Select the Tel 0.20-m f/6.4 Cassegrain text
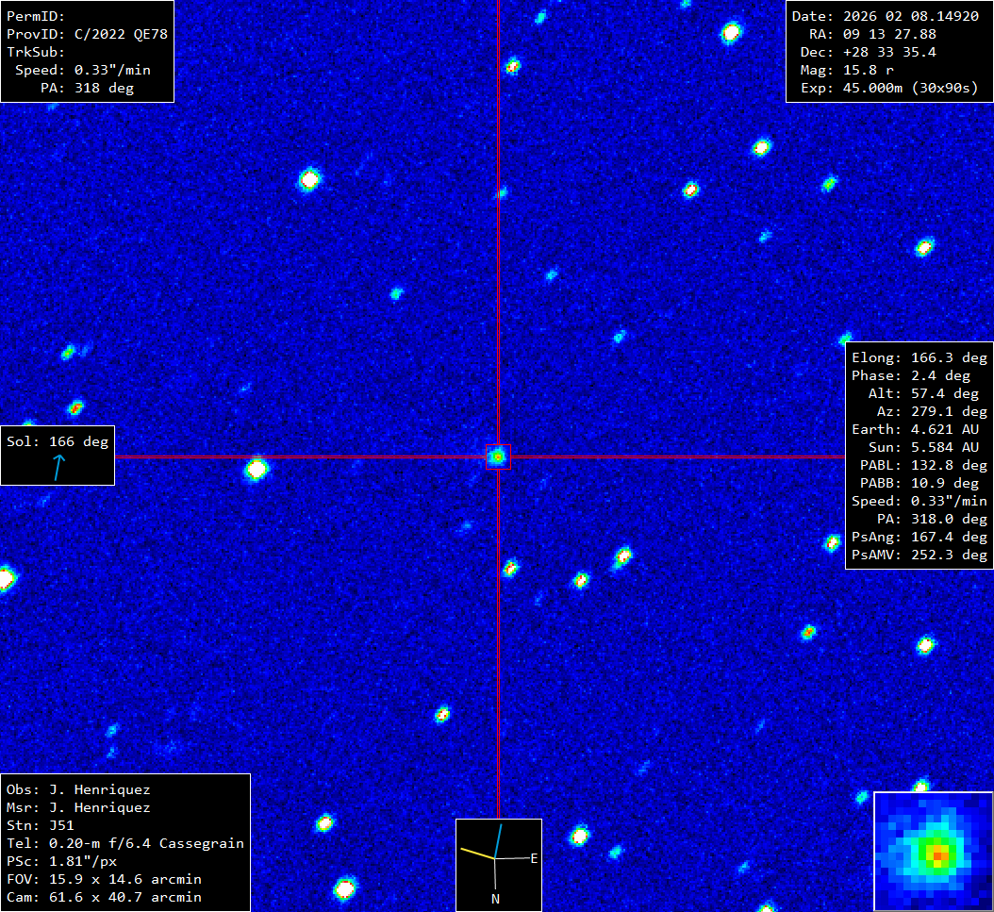This screenshot has height=912, width=994. pyautogui.click(x=124, y=843)
